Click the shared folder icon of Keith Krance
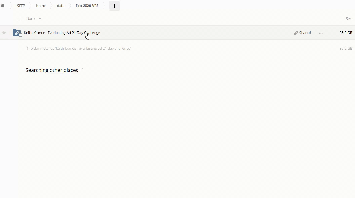The image size is (355, 198). [17, 33]
